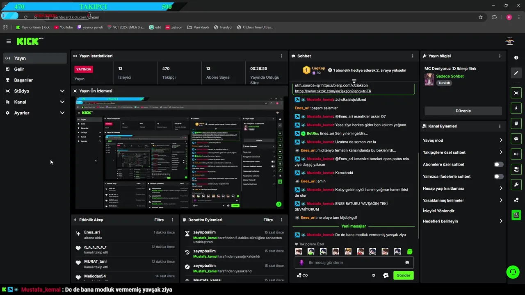Open the green headset support button

(512, 272)
